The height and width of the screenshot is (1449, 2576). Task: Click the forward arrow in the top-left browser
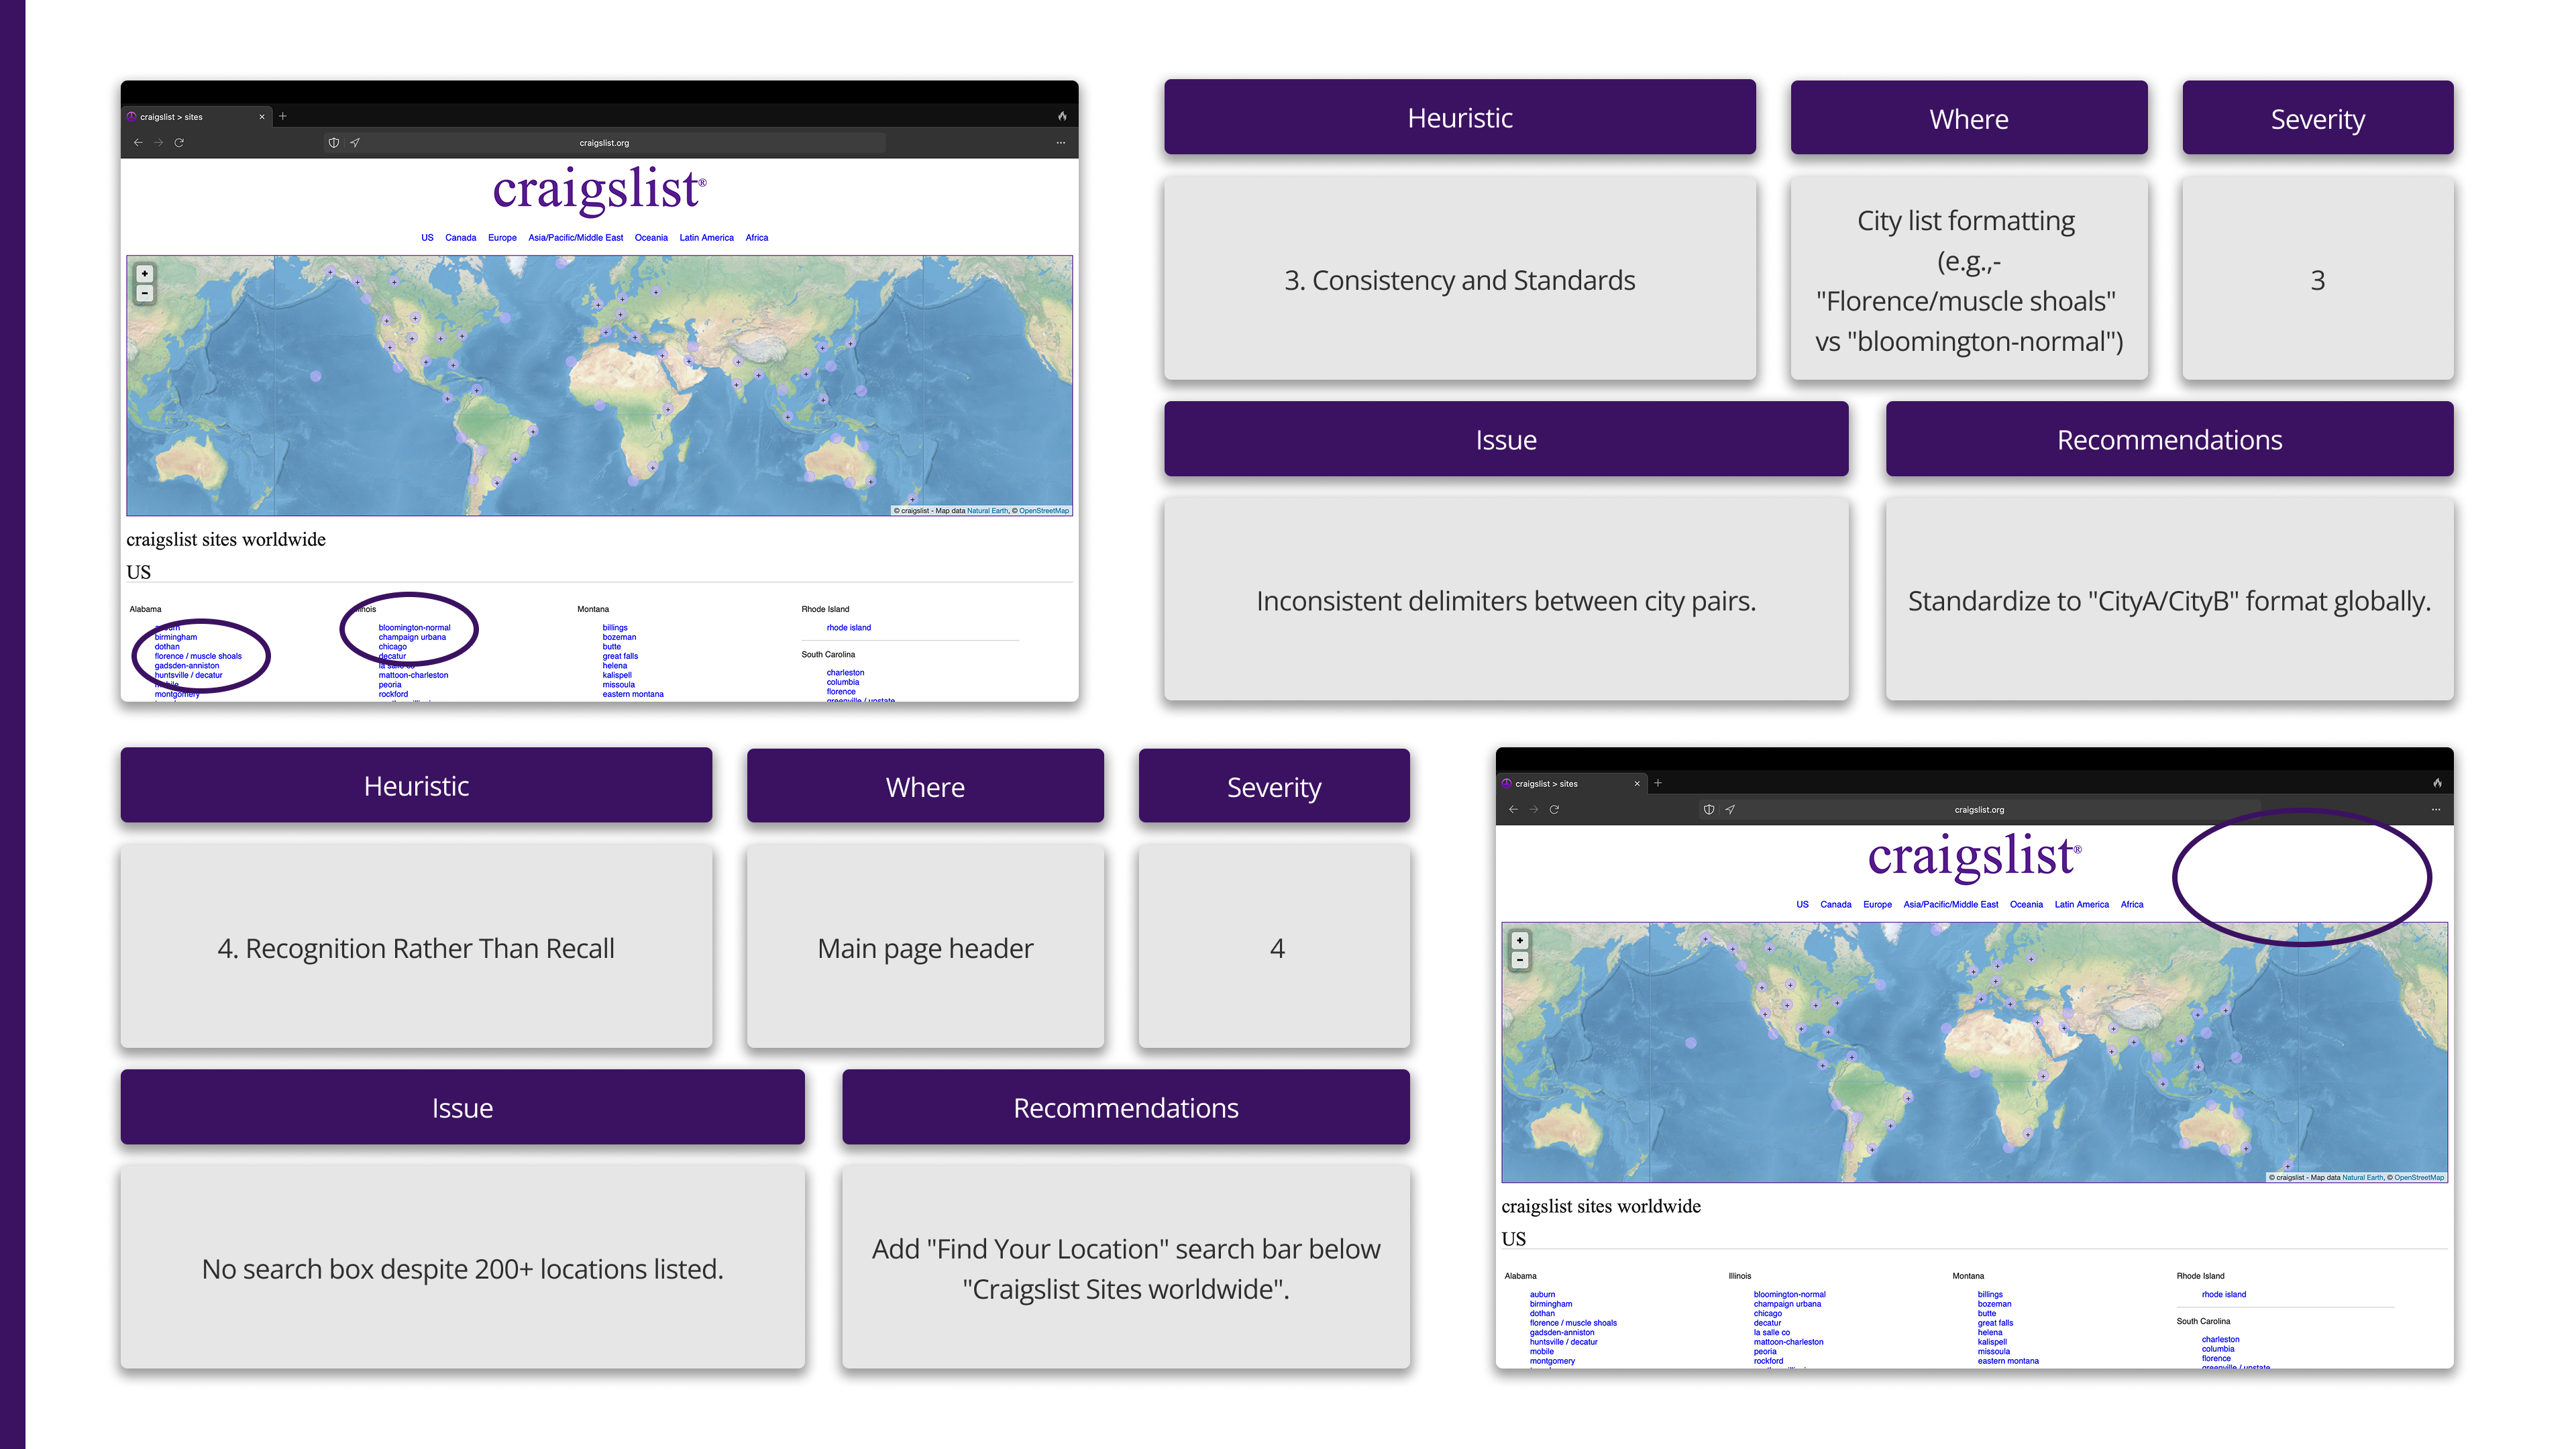coord(158,143)
